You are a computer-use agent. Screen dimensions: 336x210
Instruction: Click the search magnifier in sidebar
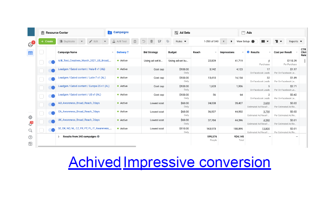tap(31, 130)
